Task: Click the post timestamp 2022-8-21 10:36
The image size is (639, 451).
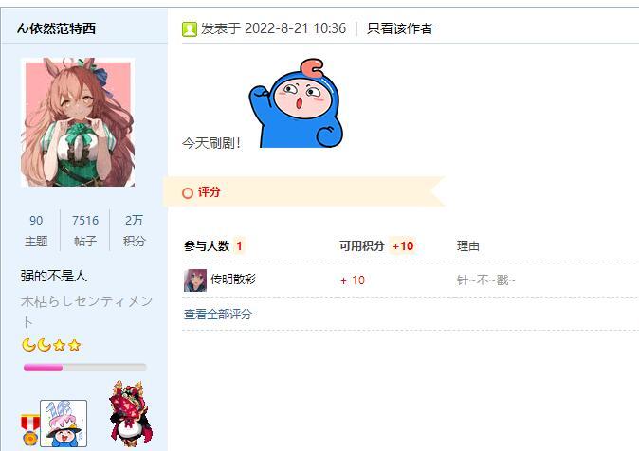Action: pos(295,28)
